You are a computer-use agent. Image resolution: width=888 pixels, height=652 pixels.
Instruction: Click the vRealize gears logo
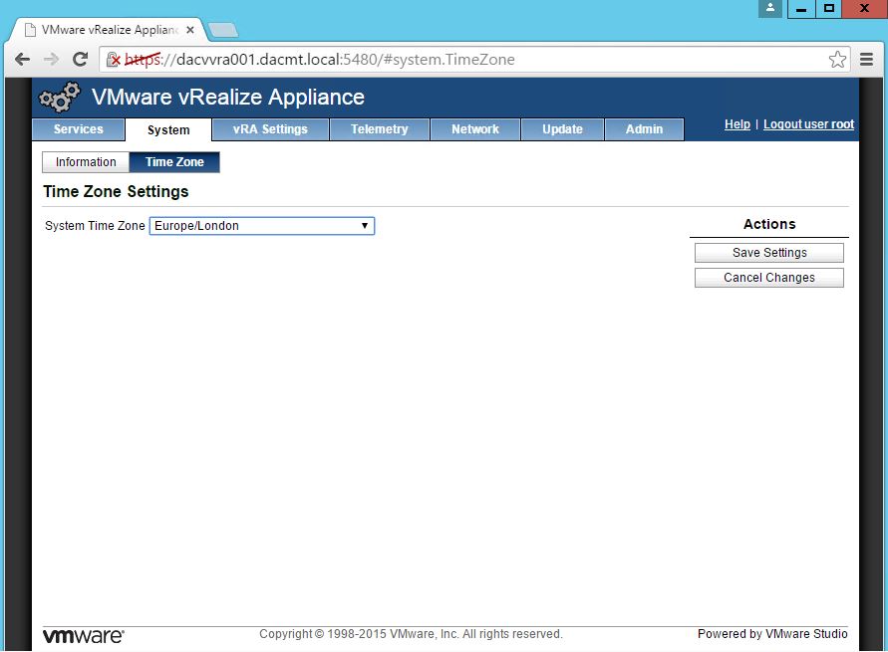tap(60, 97)
